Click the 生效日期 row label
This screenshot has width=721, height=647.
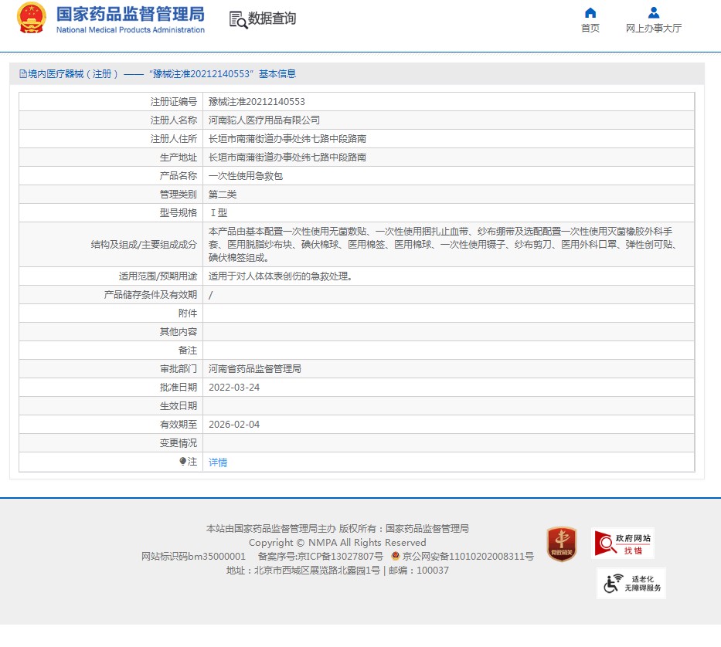point(179,406)
